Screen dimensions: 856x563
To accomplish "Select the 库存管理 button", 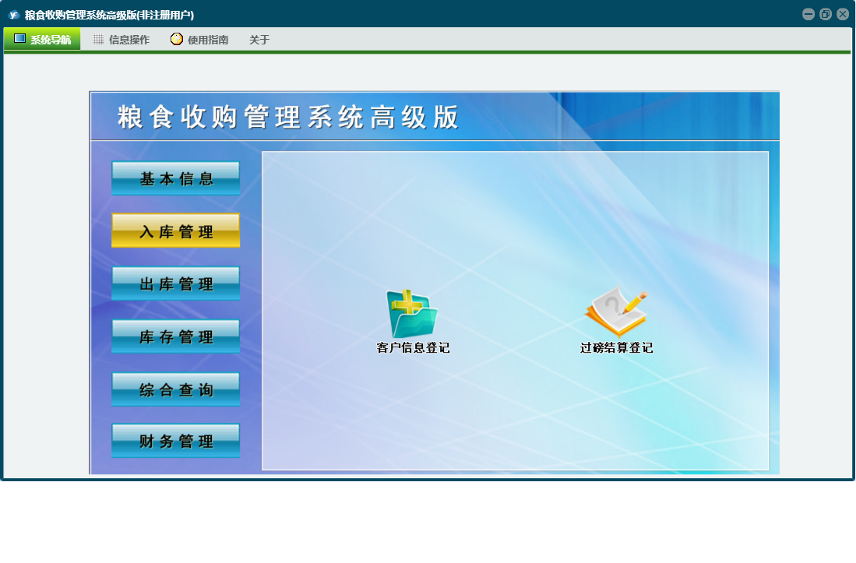I will coord(176,336).
